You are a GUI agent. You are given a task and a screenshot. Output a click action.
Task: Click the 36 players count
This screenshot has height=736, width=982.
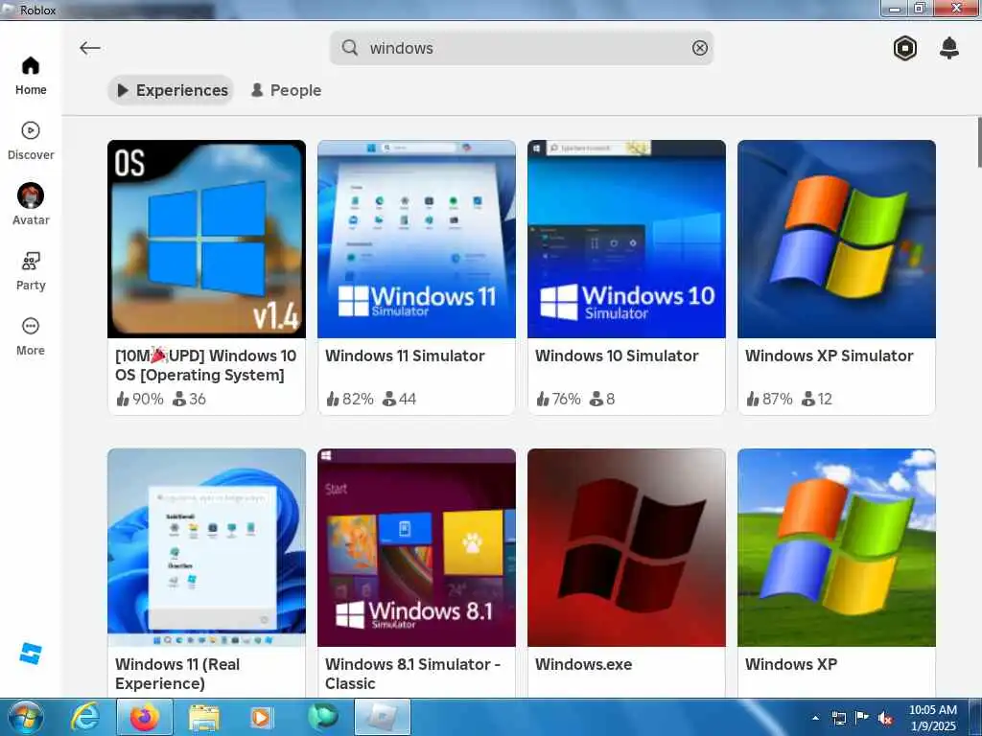click(189, 399)
